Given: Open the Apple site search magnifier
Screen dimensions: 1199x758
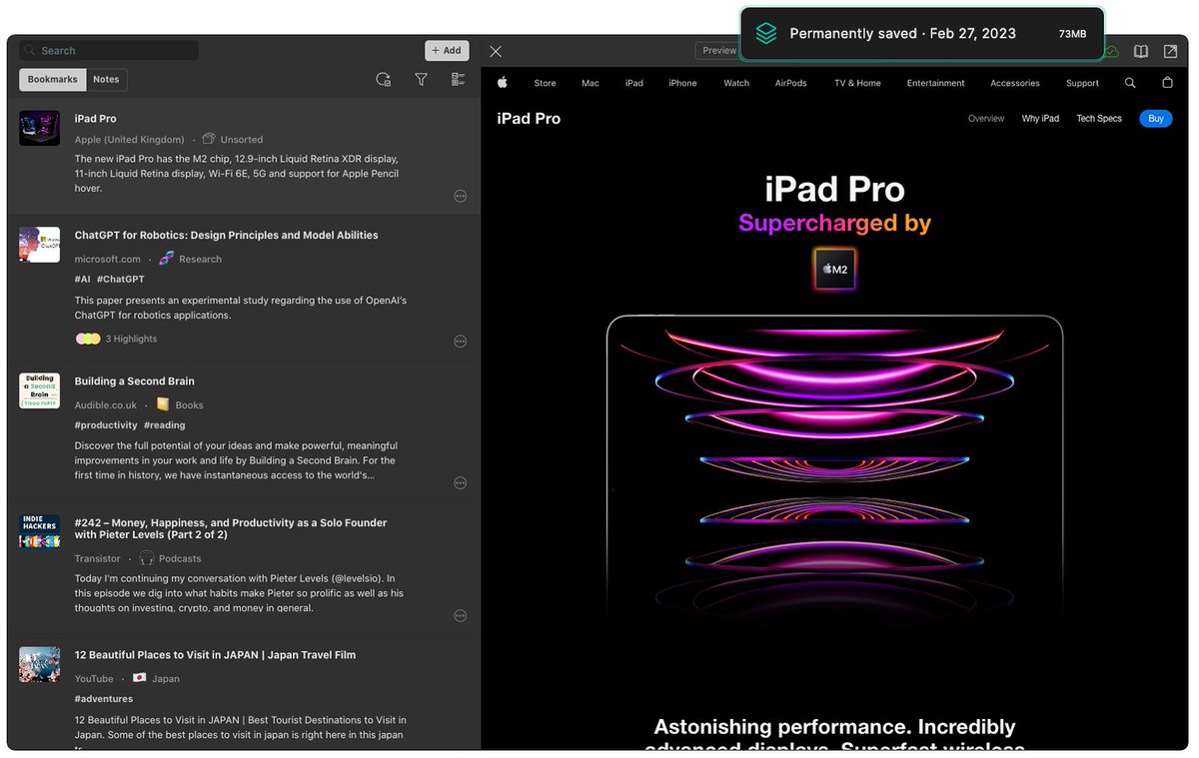Looking at the screenshot, I should 1129,83.
